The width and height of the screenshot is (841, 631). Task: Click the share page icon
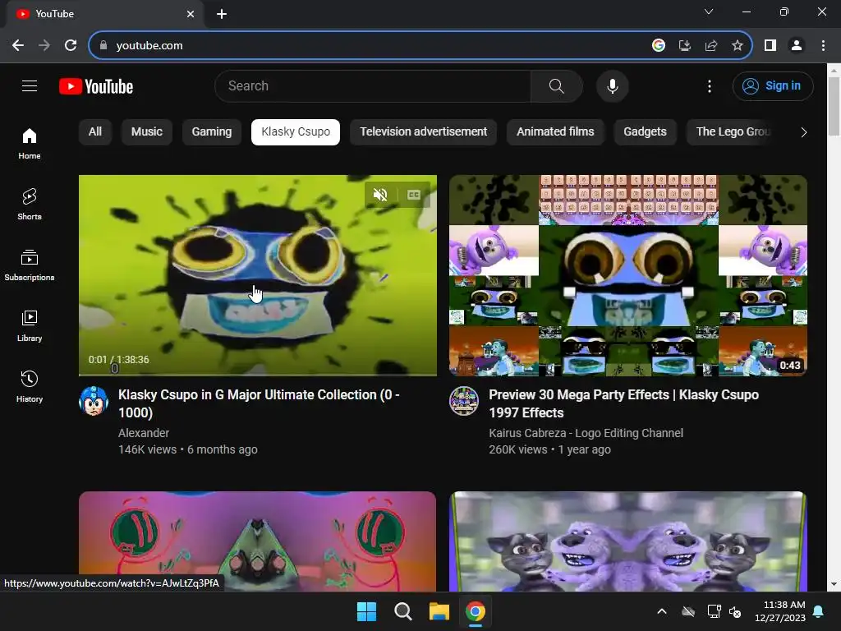711,46
